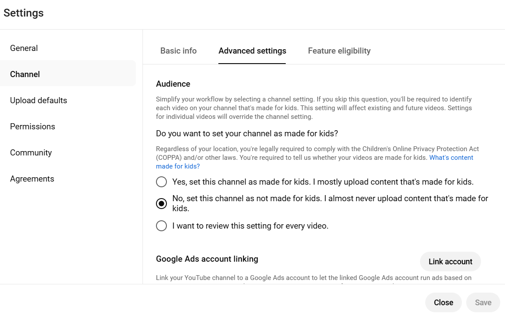Select 'No, set this channel as not made for kids'
This screenshot has width=505, height=317.
161,203
